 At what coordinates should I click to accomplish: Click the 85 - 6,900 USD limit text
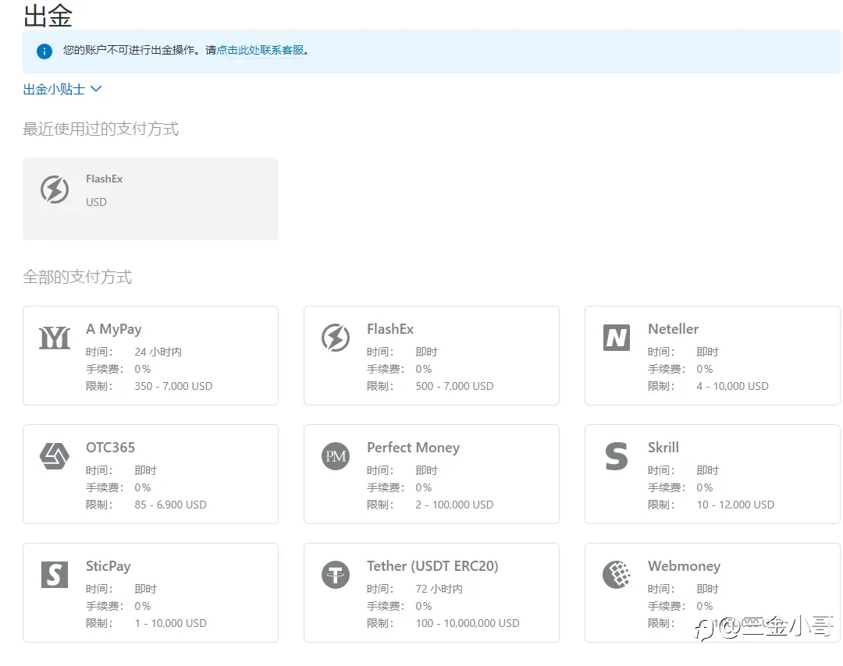pos(170,505)
